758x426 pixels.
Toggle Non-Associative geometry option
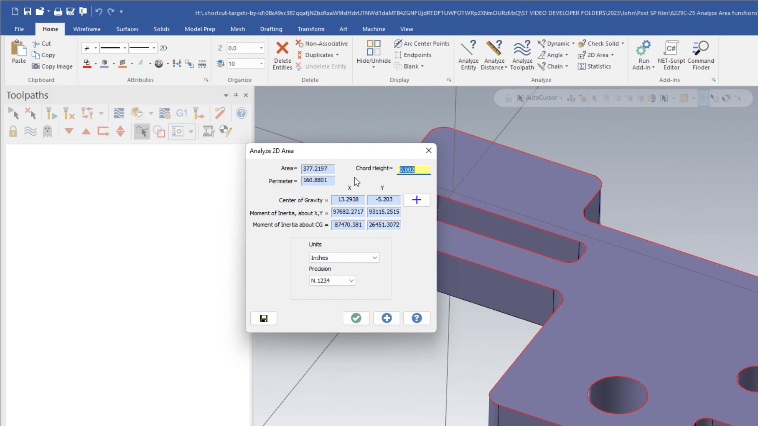coord(322,43)
